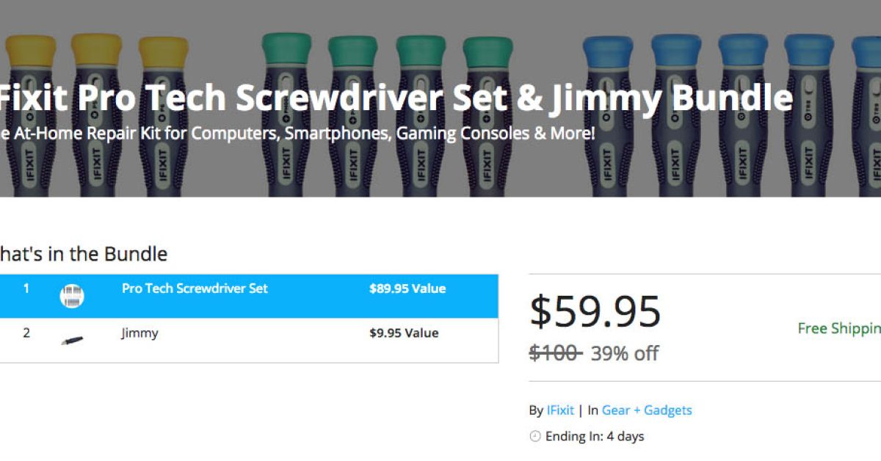Click the At-Home Repair Kit subtitle text
This screenshot has width=881, height=461.
pos(297,134)
